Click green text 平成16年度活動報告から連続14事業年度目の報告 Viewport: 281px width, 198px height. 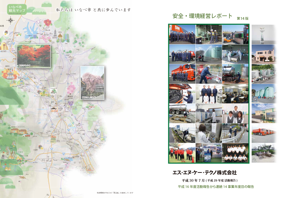click(216, 187)
